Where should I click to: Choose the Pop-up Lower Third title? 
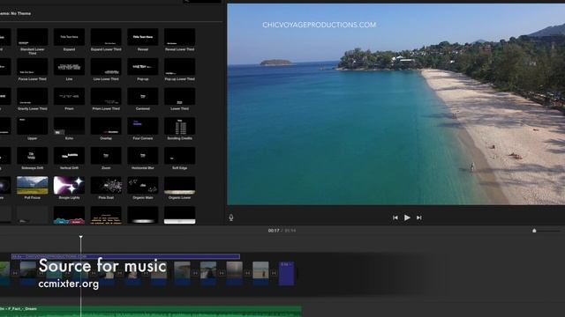pyautogui.click(x=179, y=67)
